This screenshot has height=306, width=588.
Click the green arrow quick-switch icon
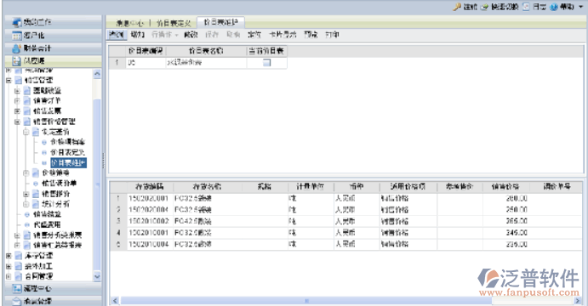(485, 7)
